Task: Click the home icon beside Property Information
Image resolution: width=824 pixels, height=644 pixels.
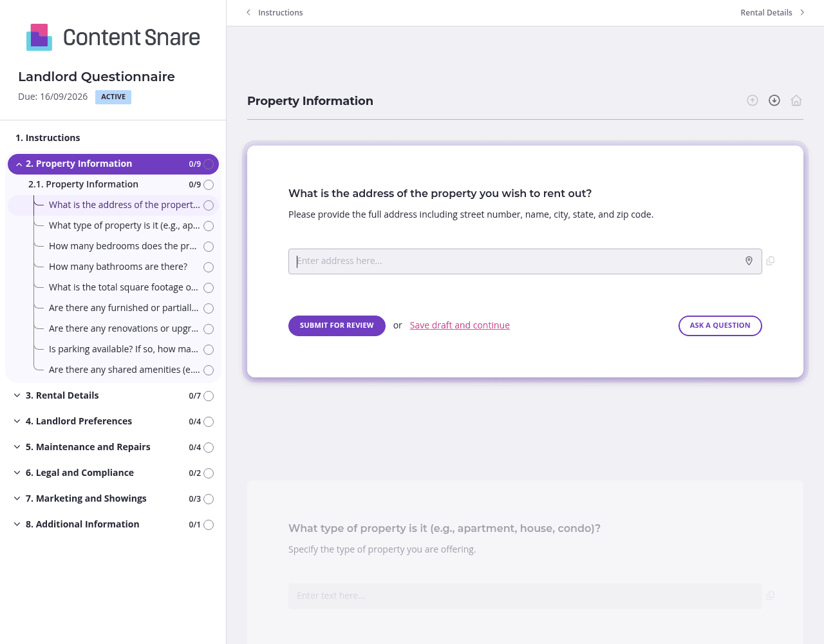Action: 796,100
